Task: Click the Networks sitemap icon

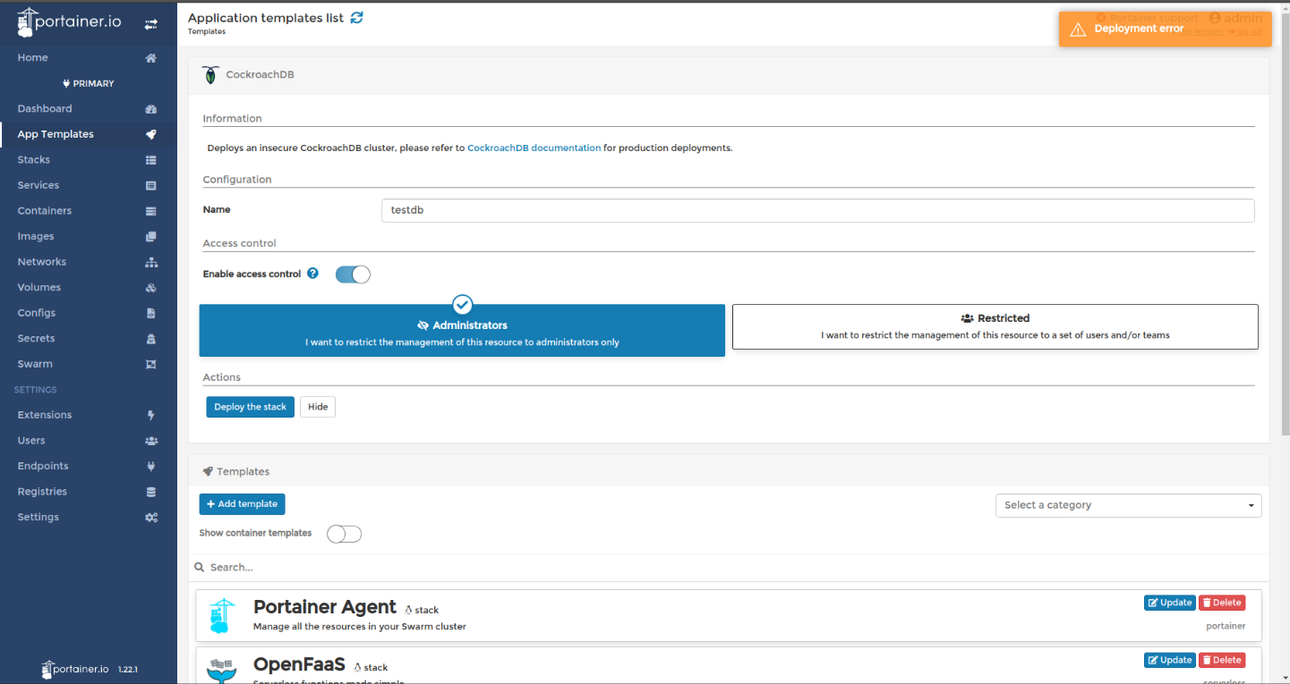Action: click(151, 263)
